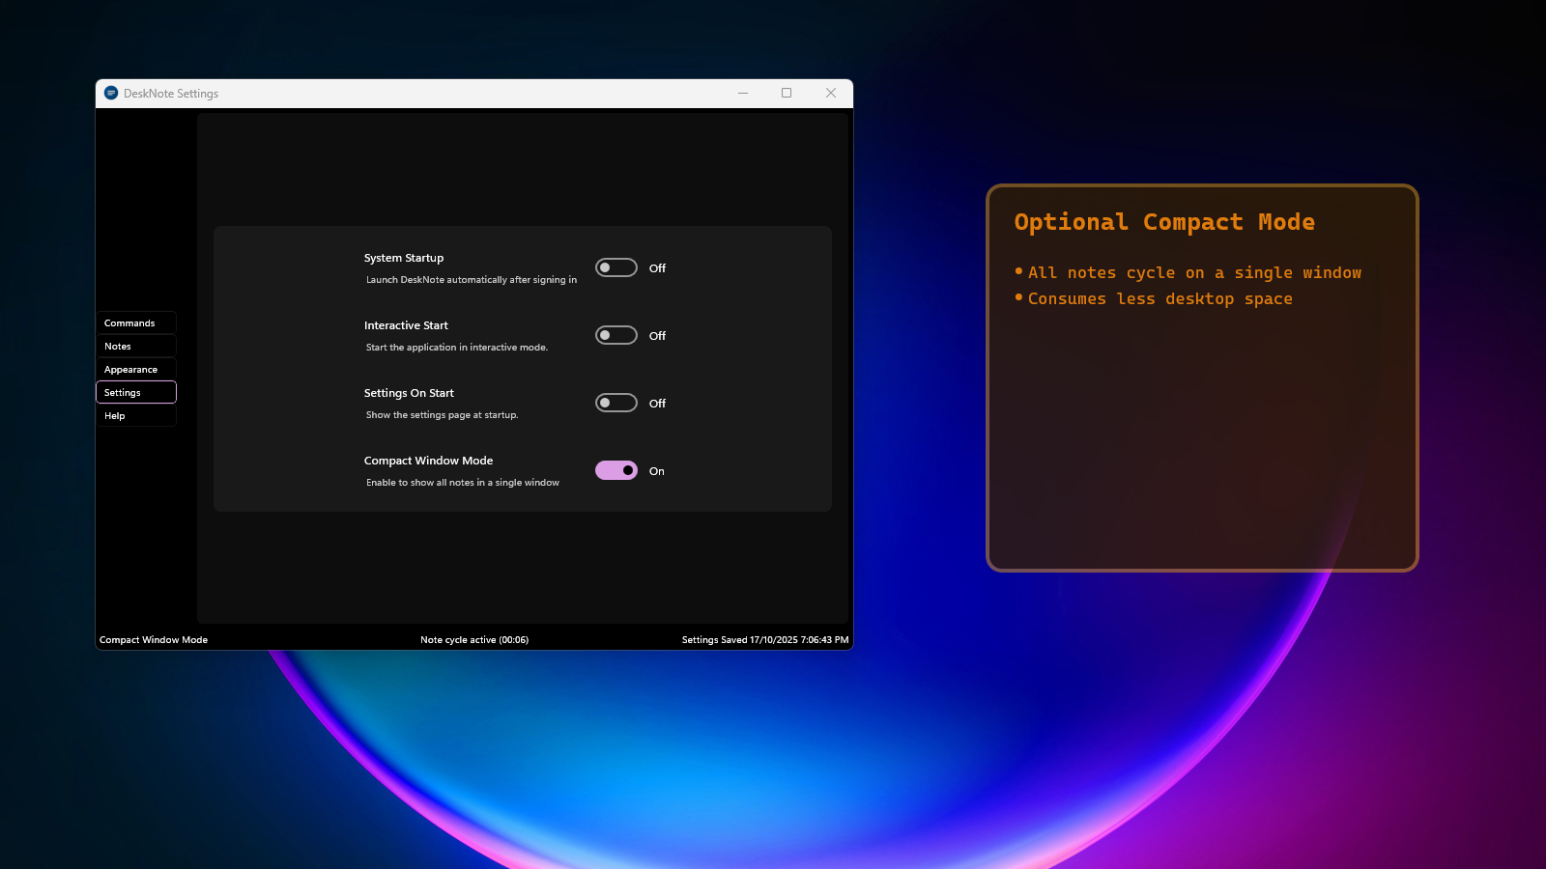
Task: Click the Optional Compact Mode heading
Action: pos(1163,221)
